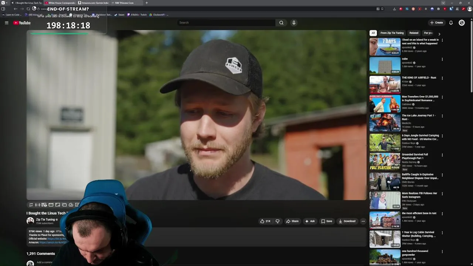Screen dimensions: 473x266
Task: Open the cube video thumbnail
Action: 385,65
